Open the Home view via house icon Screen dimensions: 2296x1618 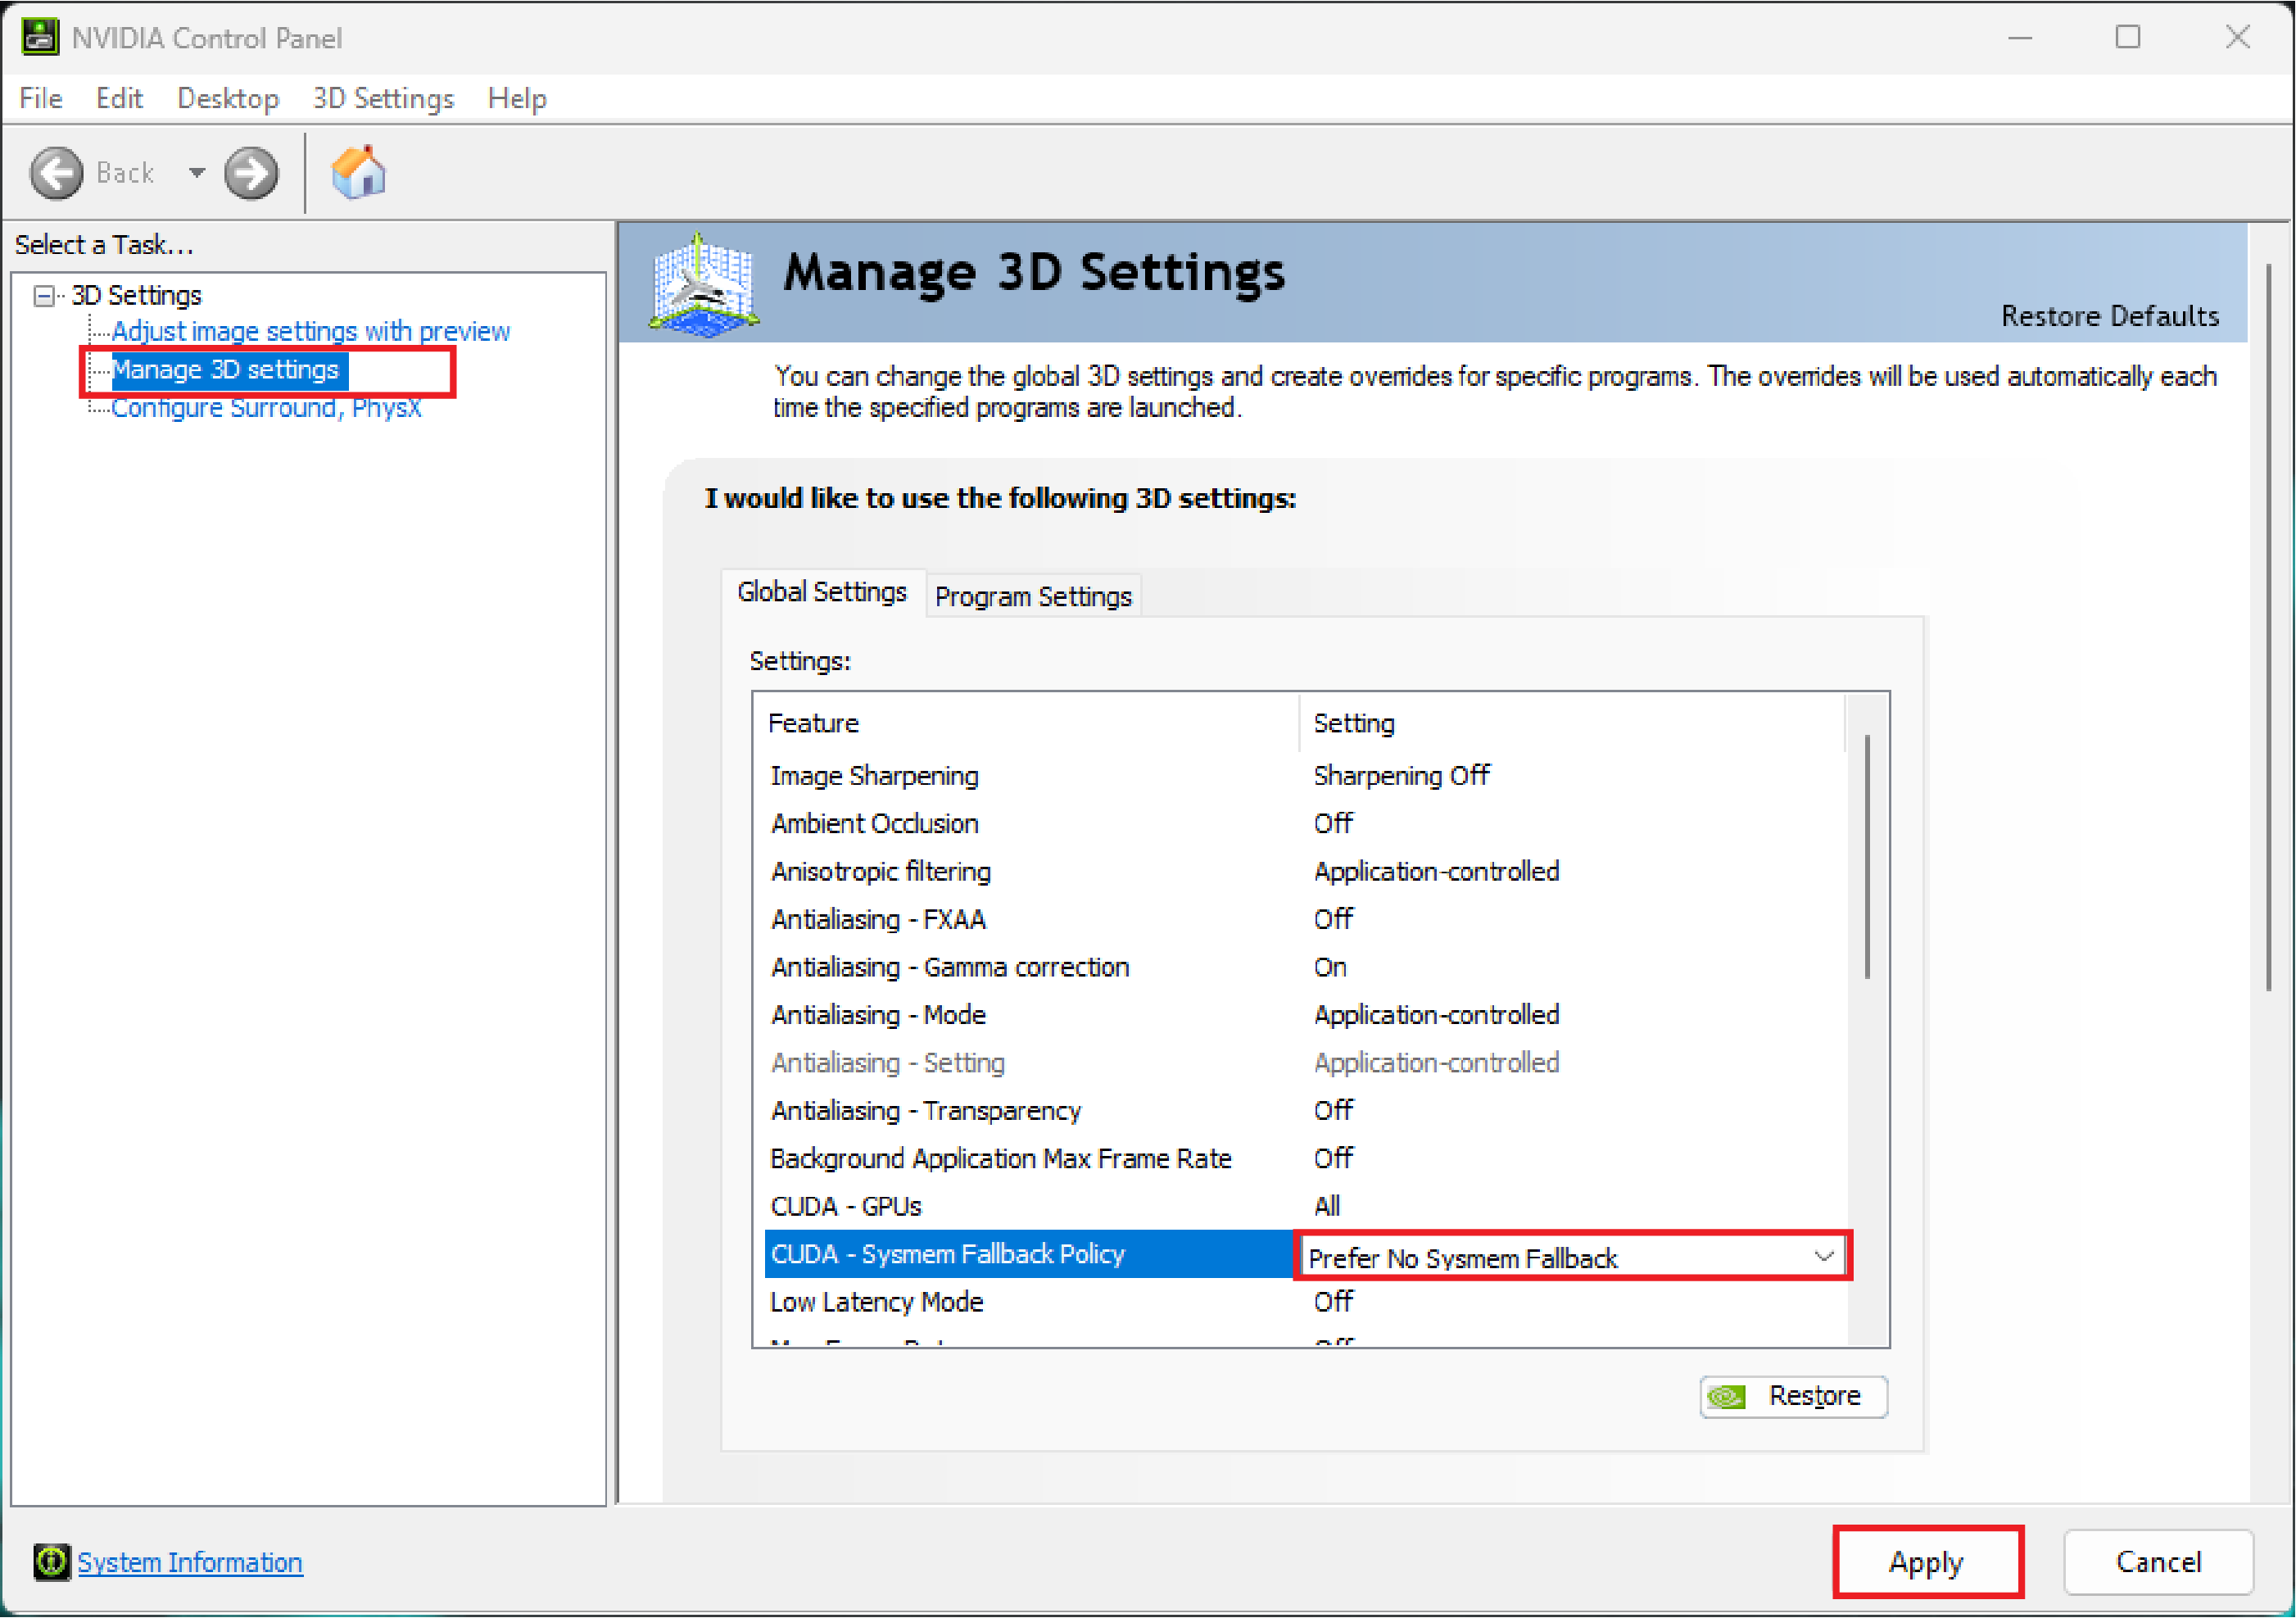[x=359, y=172]
